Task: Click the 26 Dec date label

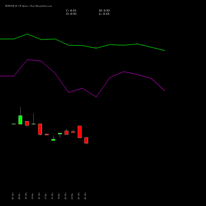Action: (x=85, y=196)
